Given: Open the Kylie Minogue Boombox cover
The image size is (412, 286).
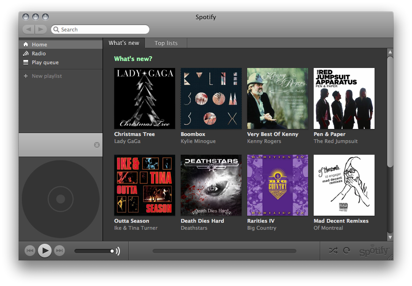Looking at the screenshot, I should 211,98.
